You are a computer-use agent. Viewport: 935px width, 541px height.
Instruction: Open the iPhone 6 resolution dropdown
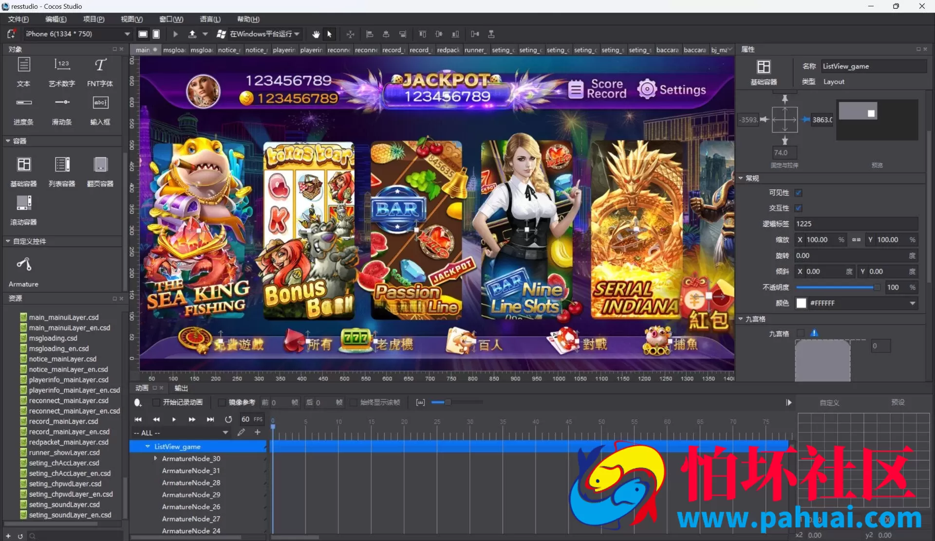[78, 34]
